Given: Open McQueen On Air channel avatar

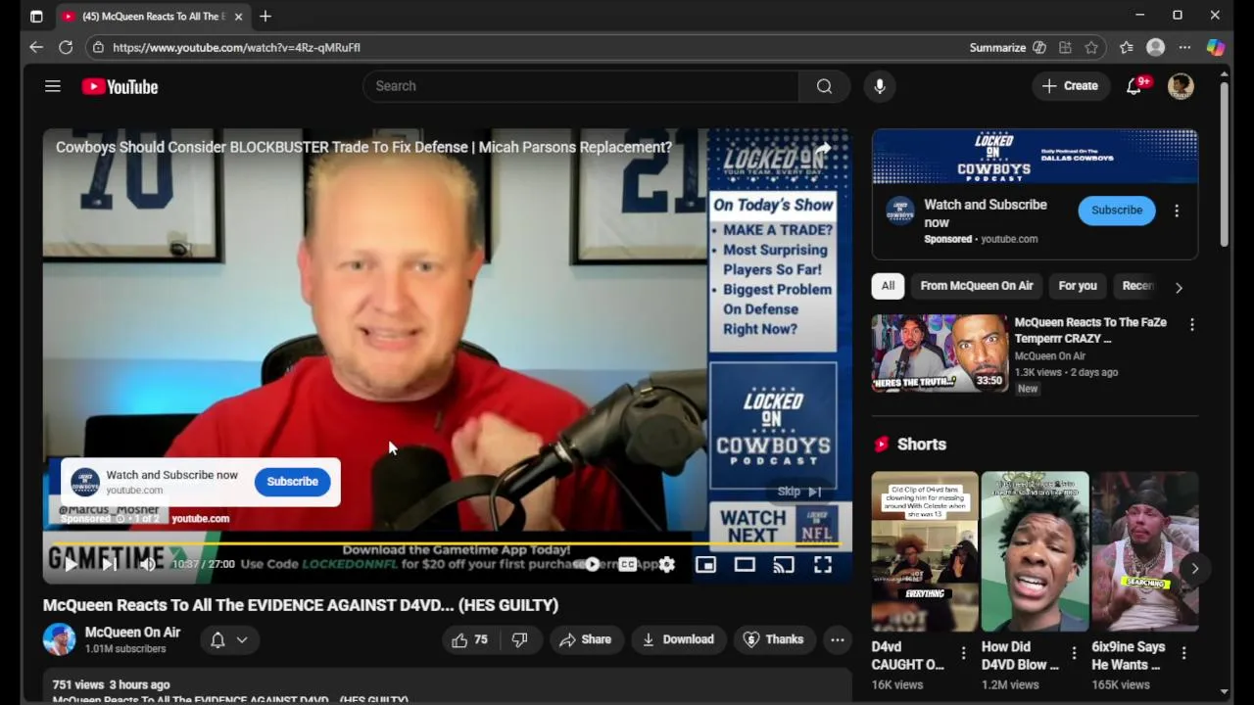Looking at the screenshot, I should (59, 639).
